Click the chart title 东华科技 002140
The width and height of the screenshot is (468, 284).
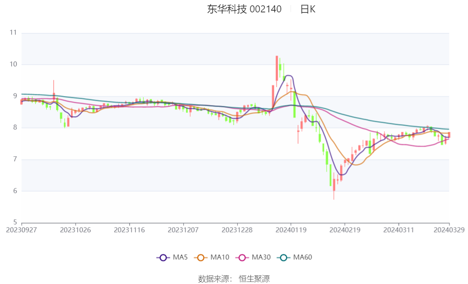point(244,9)
